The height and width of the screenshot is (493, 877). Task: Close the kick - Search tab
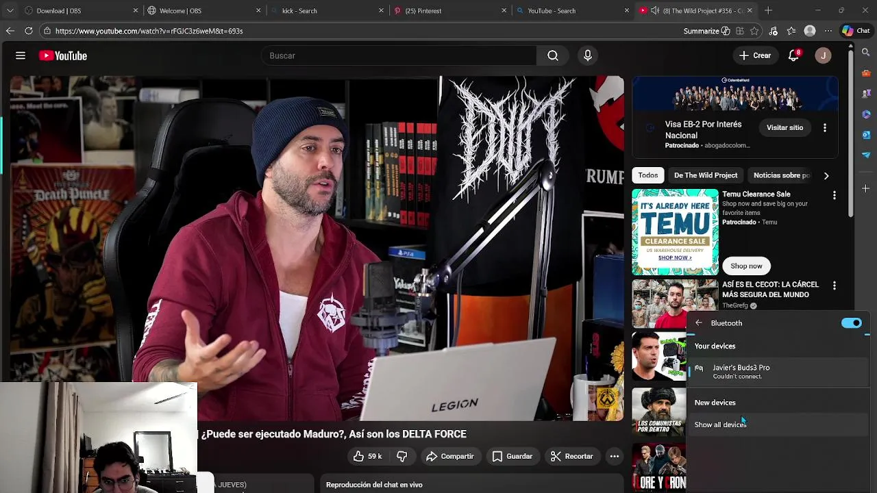382,10
